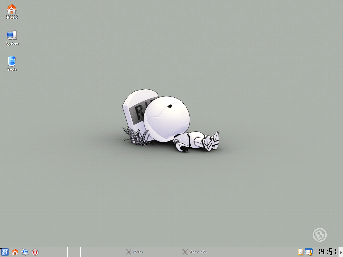
Task: Launch Opera browser from the panel
Action: coord(35,252)
